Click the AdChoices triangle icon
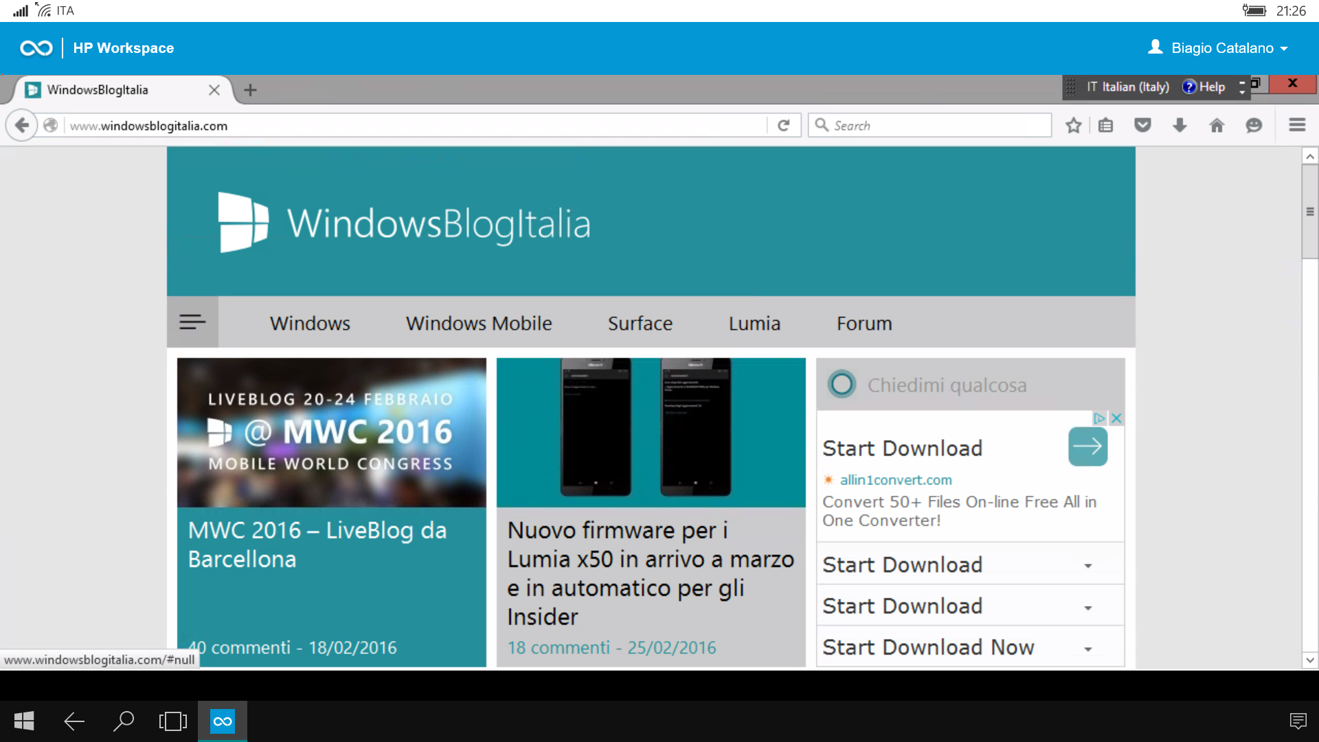The width and height of the screenshot is (1319, 742). pos(1099,418)
